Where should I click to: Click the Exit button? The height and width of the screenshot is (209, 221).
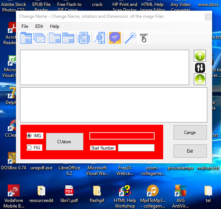(190, 151)
